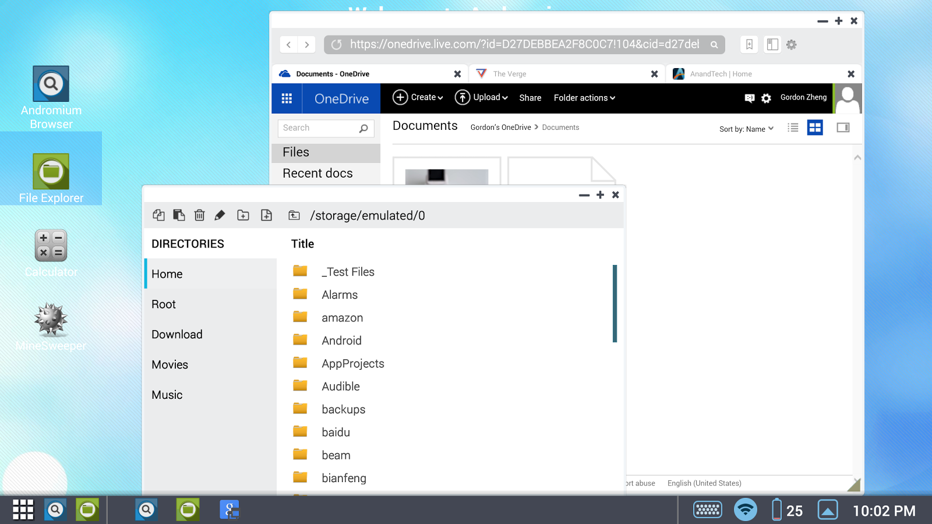Toggle the OneDrive details pane
Image resolution: width=932 pixels, height=524 pixels.
[843, 128]
